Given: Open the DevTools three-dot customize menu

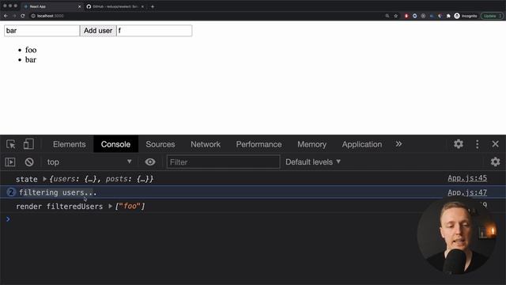Looking at the screenshot, I should [x=478, y=144].
